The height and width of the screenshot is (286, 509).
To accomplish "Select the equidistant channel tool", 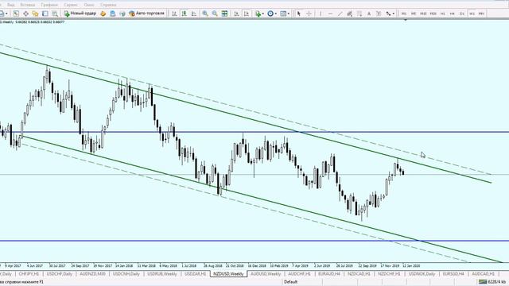I will tap(350, 14).
